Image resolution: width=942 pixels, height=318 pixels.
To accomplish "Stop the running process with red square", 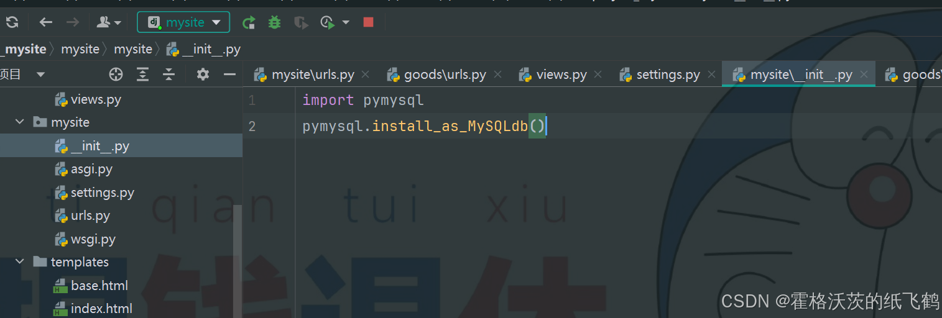I will 368,22.
